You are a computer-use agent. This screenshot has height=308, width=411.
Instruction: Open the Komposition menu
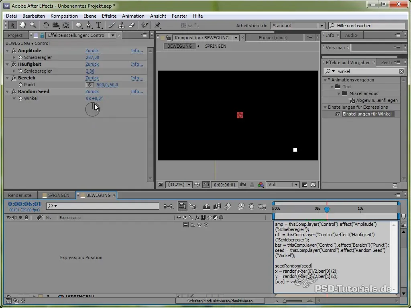64,16
